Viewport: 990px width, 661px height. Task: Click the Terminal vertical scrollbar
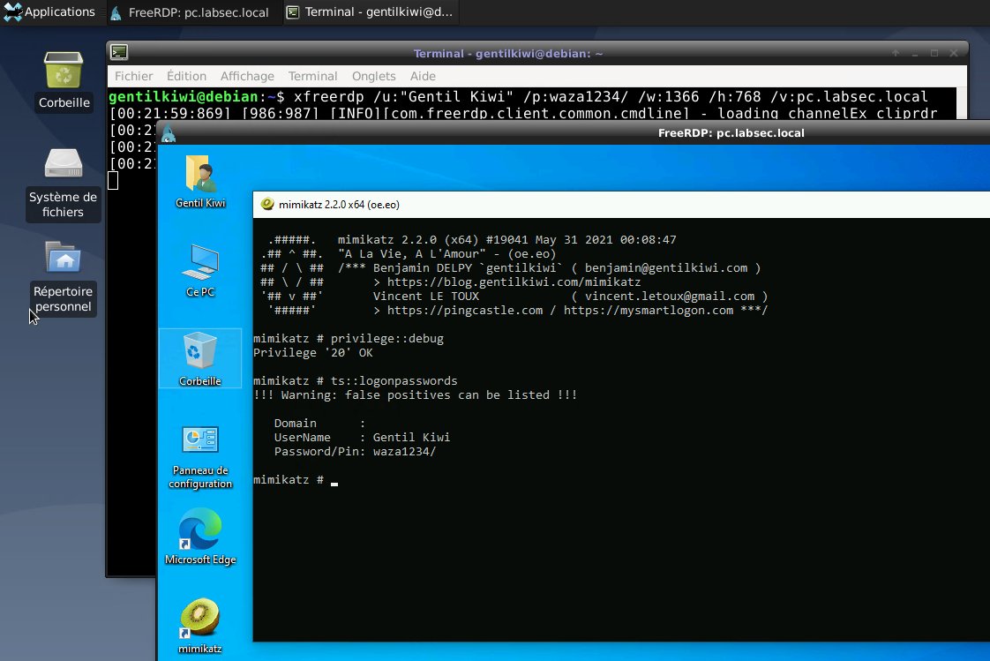point(962,103)
